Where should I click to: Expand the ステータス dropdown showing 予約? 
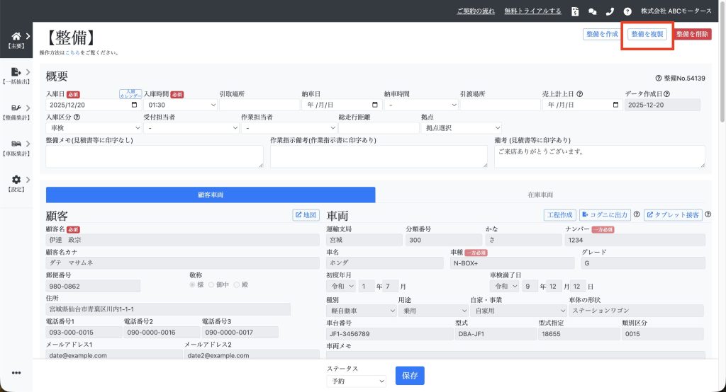click(x=356, y=381)
